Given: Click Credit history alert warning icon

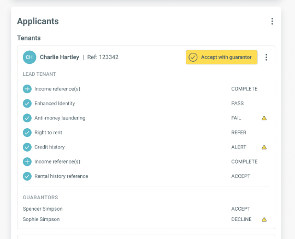Looking at the screenshot, I should tap(264, 147).
